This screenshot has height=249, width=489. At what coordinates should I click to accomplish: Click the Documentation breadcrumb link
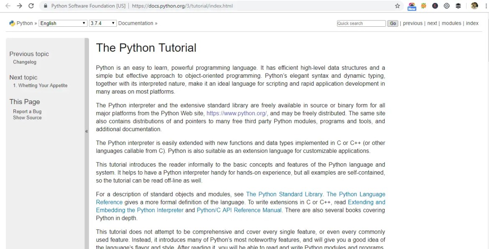tap(136, 23)
